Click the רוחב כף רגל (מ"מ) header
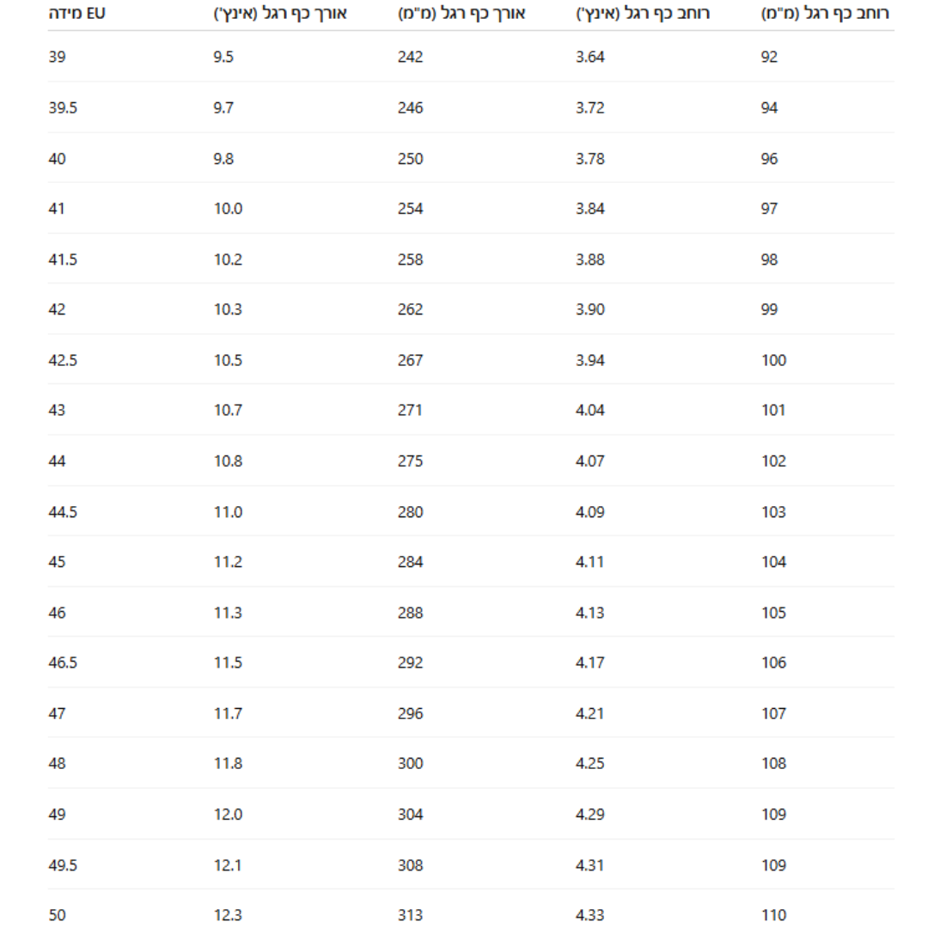Screen dimensions: 928x928 click(x=825, y=14)
